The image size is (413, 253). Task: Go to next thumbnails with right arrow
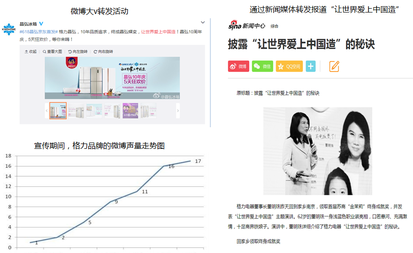tap(178, 110)
